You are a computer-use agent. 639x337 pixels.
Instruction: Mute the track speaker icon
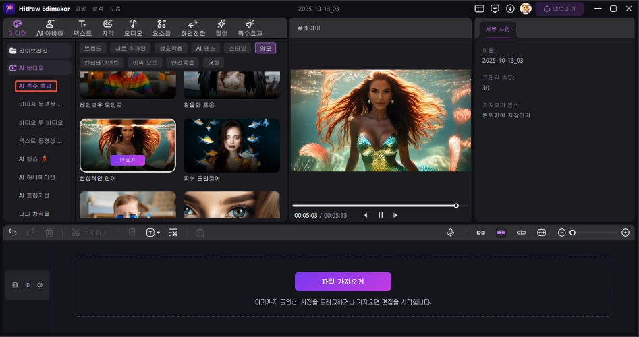click(x=40, y=285)
